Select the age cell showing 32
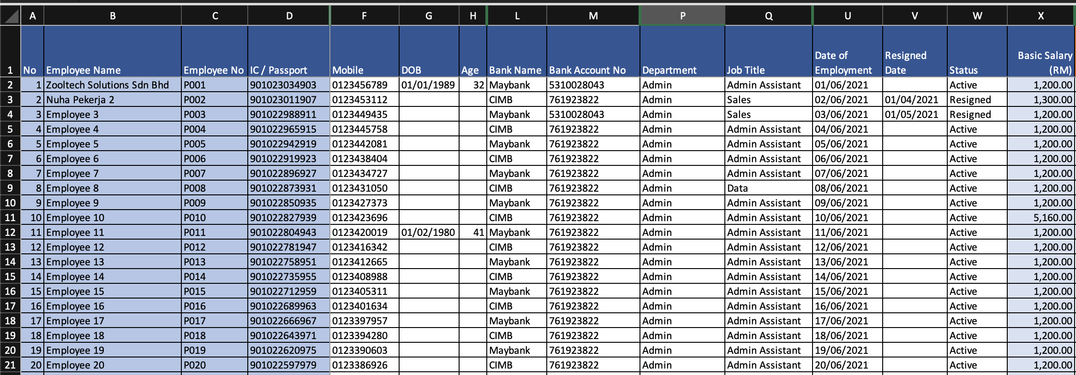1076x375 pixels. click(473, 85)
